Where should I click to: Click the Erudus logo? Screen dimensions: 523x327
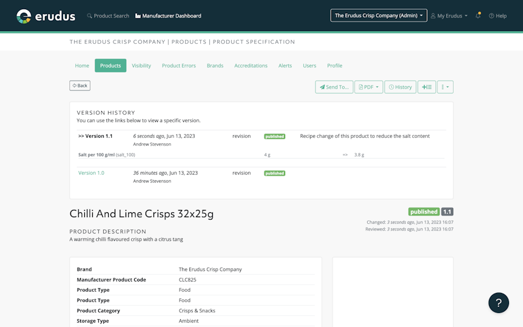pos(46,16)
